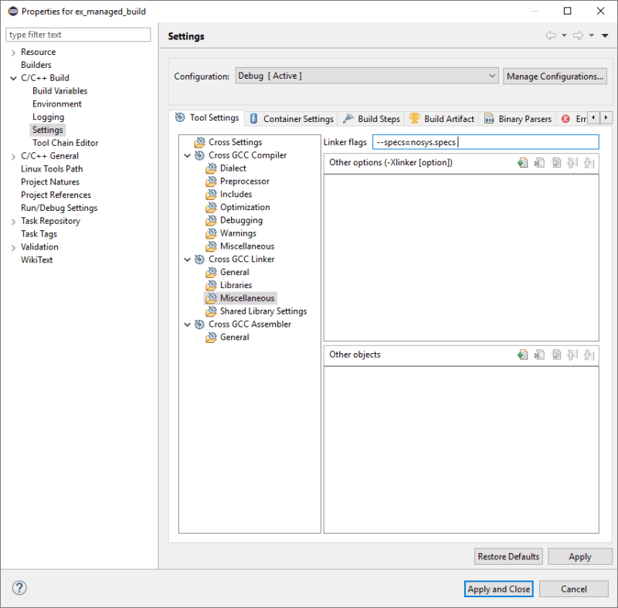Delete the selected Xlinker option
This screenshot has height=608, width=618.
tap(540, 162)
